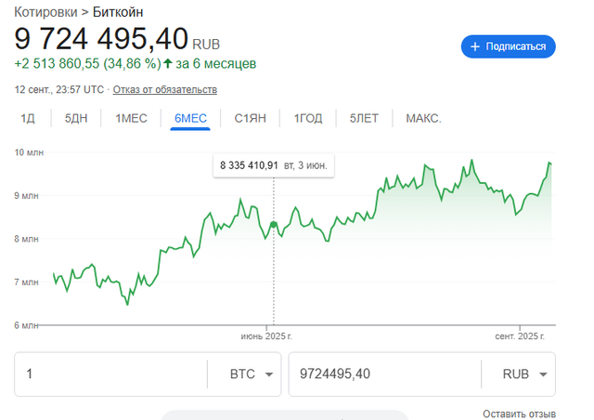Click the Подписаться follow button
Screen dimensions: 594x420
coord(508,46)
